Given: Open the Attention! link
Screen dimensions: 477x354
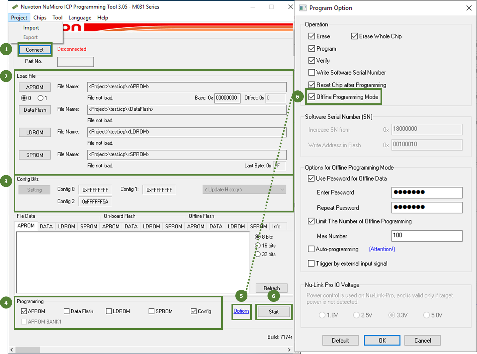Looking at the screenshot, I should point(382,249).
